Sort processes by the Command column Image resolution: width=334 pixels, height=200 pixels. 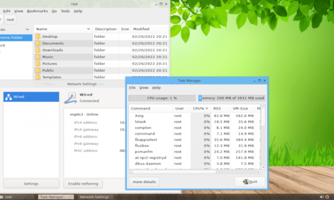(151, 109)
